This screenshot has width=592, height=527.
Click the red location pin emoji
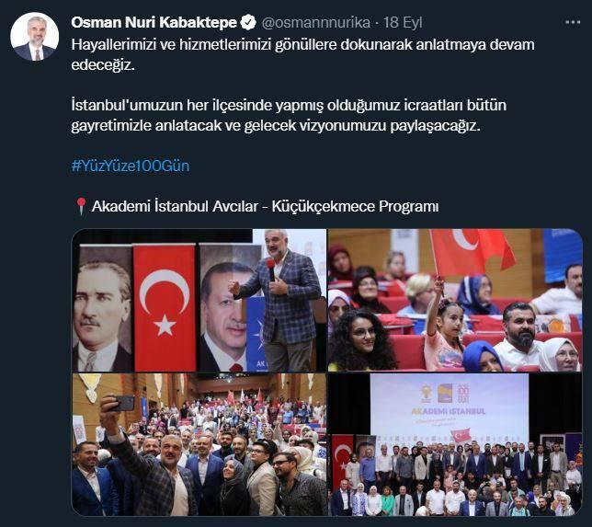(x=81, y=207)
